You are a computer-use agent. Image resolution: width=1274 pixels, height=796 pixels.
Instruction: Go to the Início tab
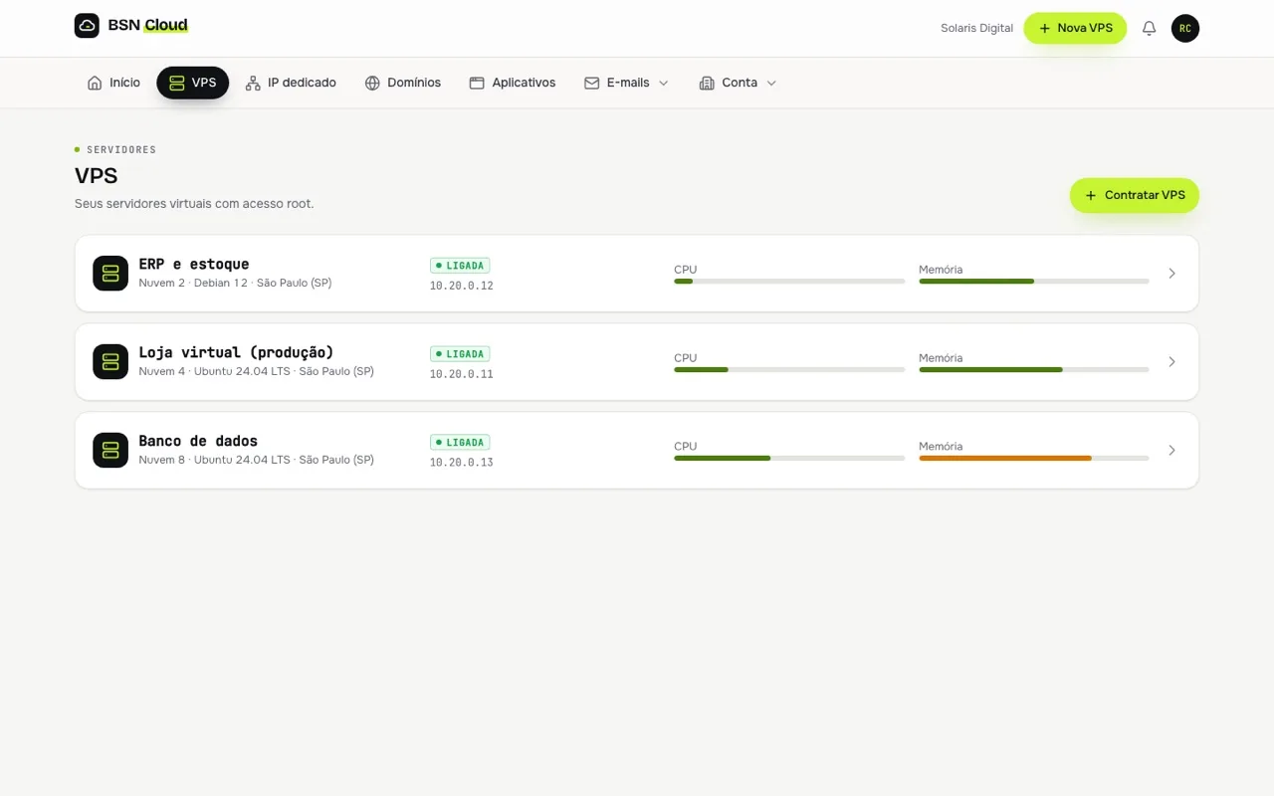point(113,83)
